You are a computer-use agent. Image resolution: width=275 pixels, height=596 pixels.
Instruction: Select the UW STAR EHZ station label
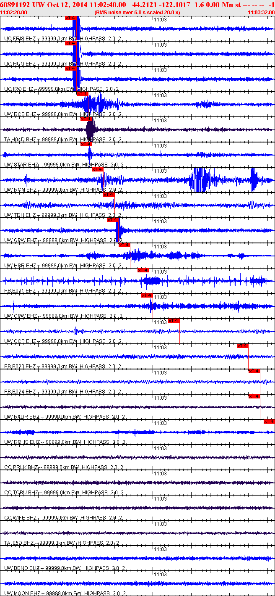[21, 164]
